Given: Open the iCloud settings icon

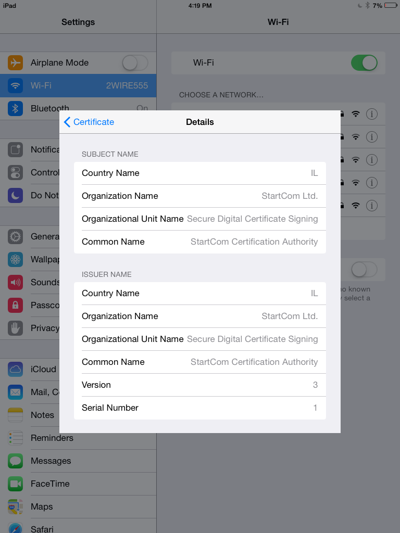Looking at the screenshot, I should coord(16,370).
